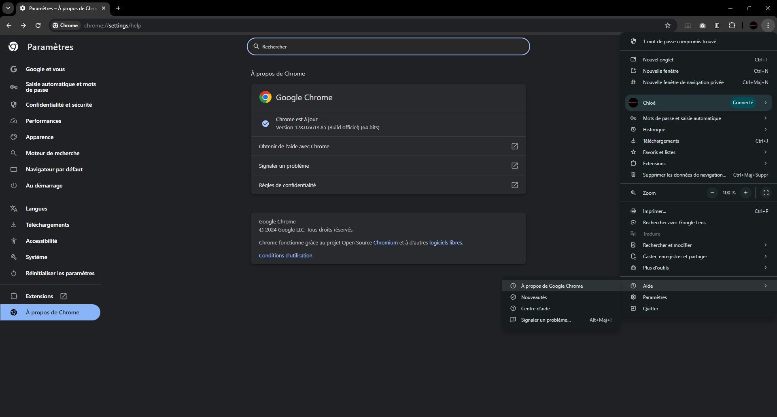
Task: Expand Caster, enregistrer et partager submenu
Action: coord(765,256)
